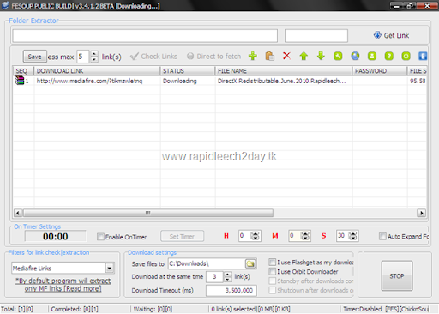This screenshot has height=314, width=439.
Task: Click the list scrollbar right arrow
Action: (421, 213)
